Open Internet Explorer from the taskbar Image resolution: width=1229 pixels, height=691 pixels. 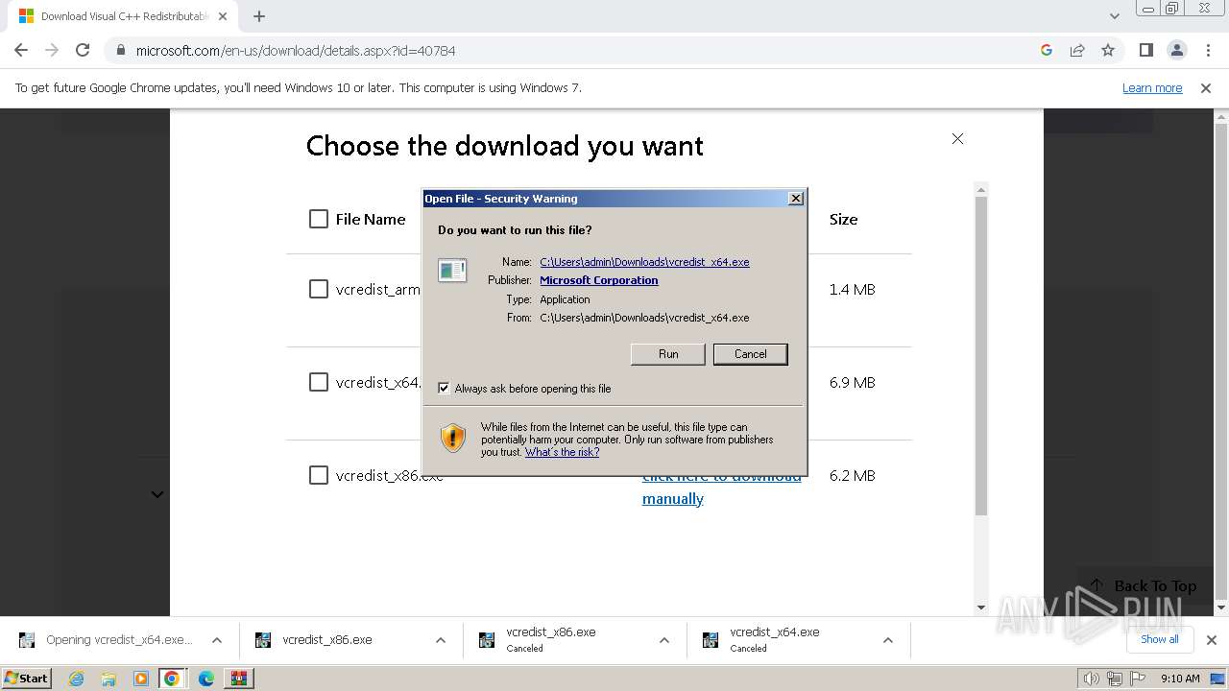tap(77, 679)
